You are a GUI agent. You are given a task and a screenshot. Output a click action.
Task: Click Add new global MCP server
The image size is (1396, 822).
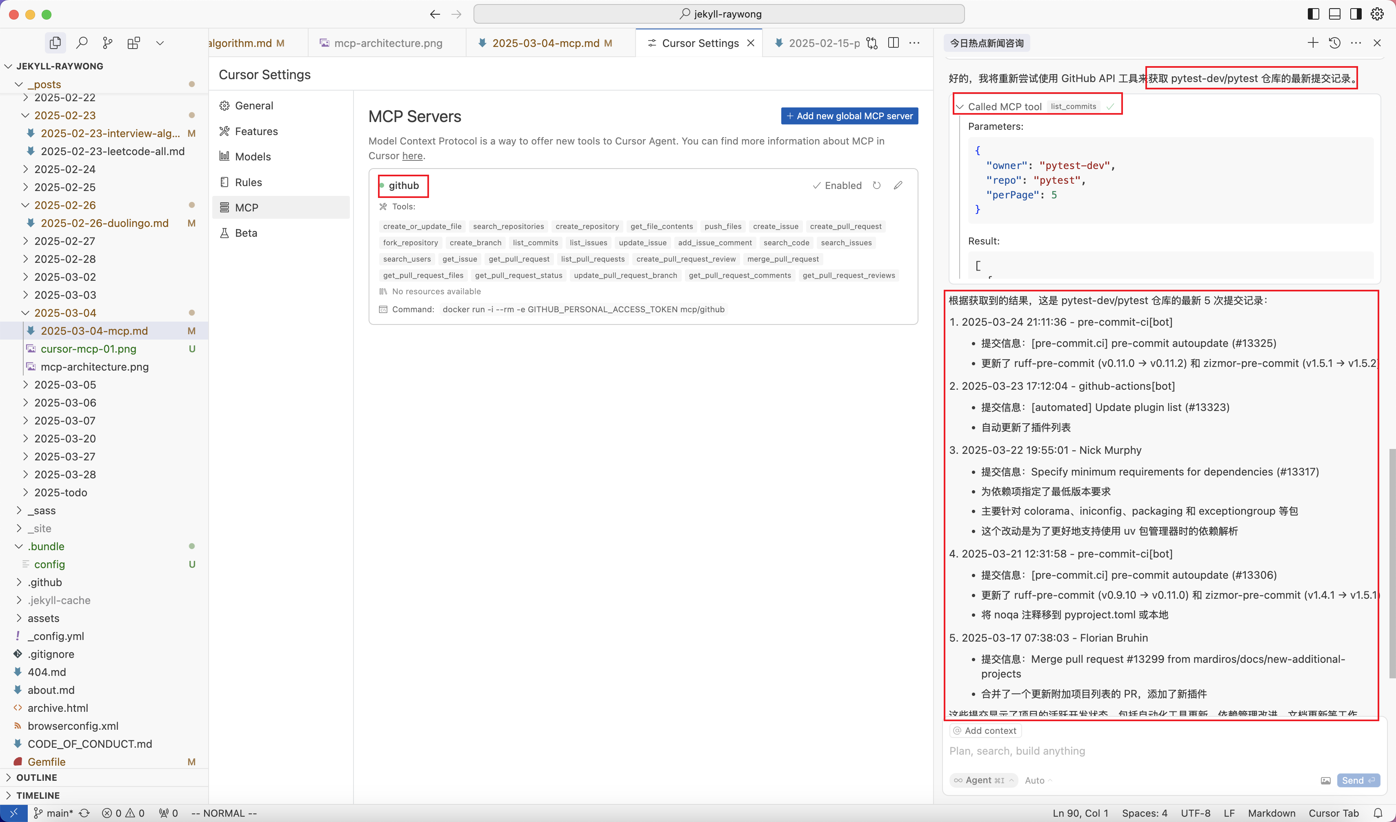(x=849, y=116)
